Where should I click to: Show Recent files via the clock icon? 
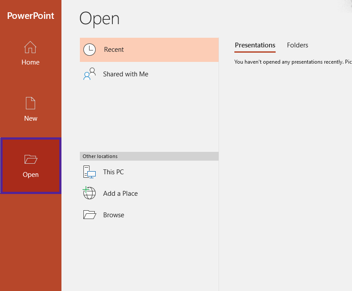tap(90, 50)
